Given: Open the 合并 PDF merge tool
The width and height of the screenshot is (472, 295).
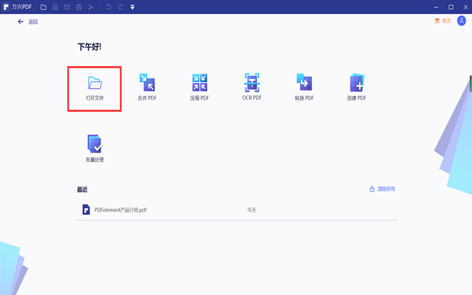Looking at the screenshot, I should point(146,83).
